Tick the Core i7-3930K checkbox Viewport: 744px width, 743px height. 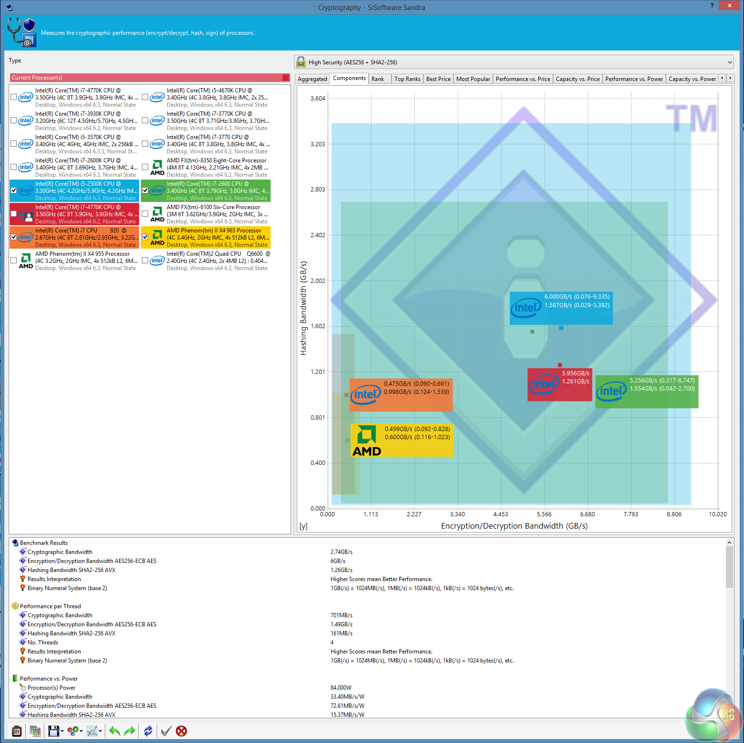pos(14,120)
